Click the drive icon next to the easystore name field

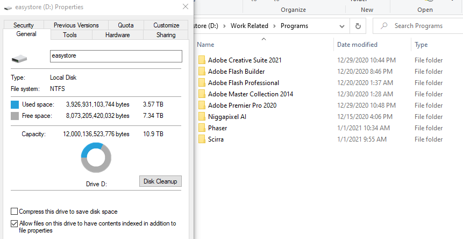click(x=19, y=59)
